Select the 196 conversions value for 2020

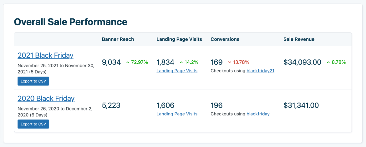[x=216, y=105]
